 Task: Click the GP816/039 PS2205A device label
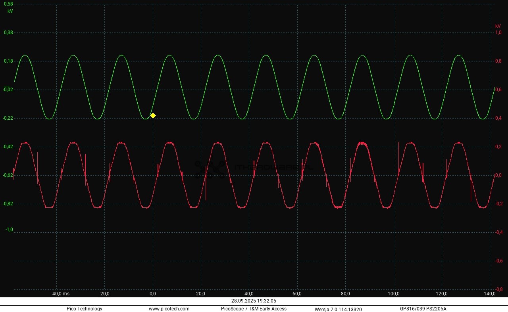[423, 309]
